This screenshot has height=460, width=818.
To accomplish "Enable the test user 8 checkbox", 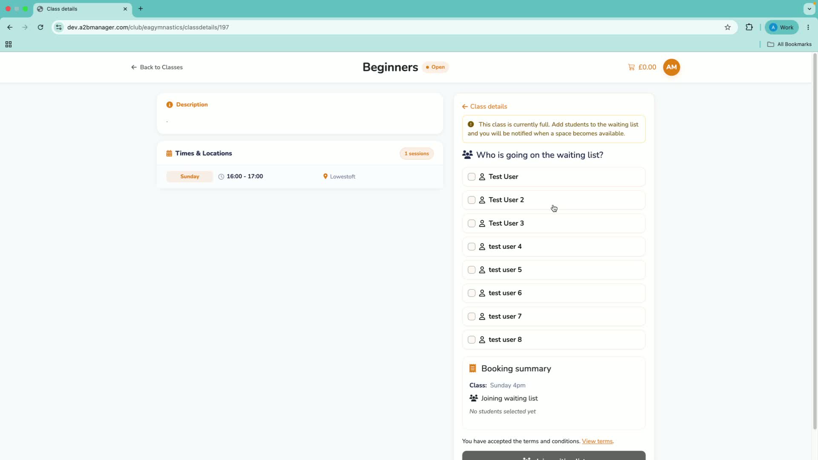I will click(x=472, y=340).
